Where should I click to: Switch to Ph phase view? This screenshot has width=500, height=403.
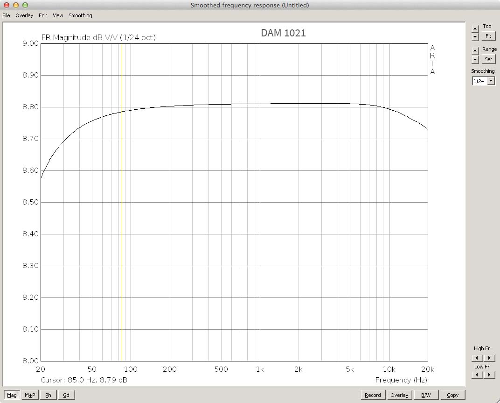[48, 395]
